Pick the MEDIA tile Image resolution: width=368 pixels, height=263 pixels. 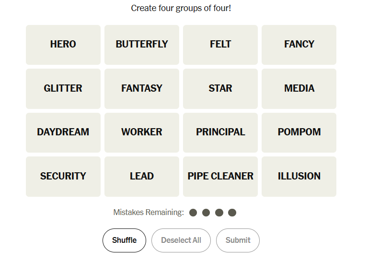[x=299, y=89]
